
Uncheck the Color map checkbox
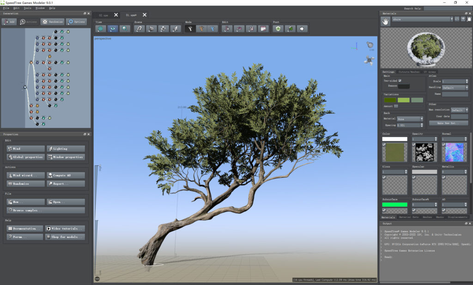[384, 145]
